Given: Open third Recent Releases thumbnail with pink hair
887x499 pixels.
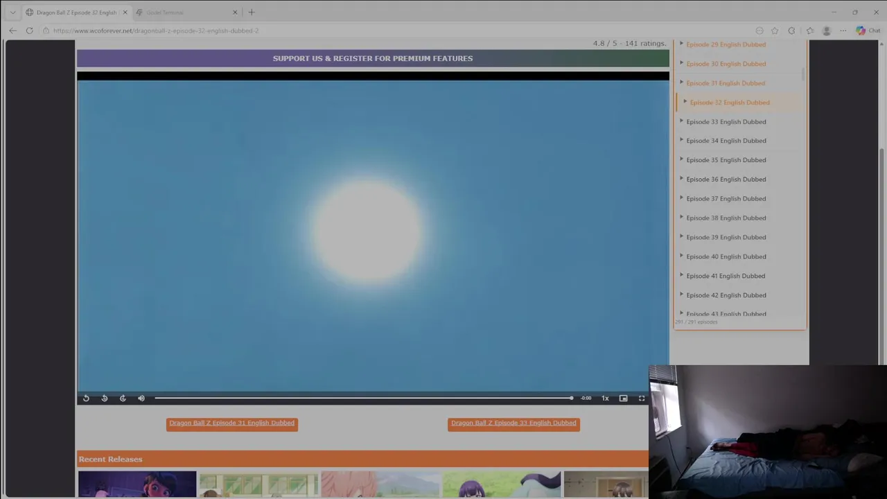Looking at the screenshot, I should 380,484.
